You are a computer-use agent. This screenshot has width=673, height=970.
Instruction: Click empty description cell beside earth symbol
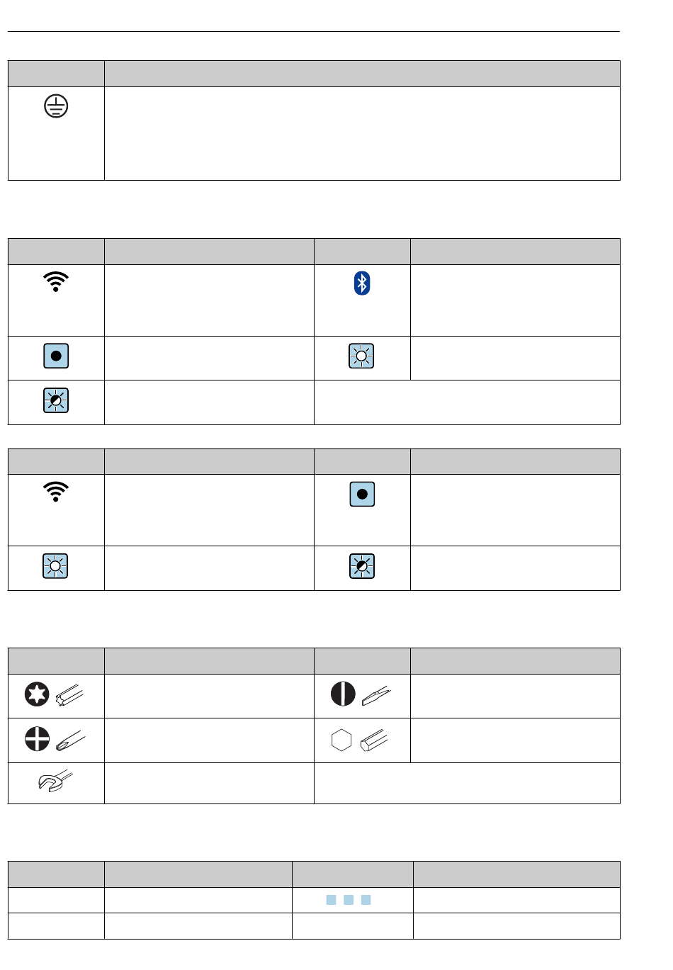tap(362, 133)
